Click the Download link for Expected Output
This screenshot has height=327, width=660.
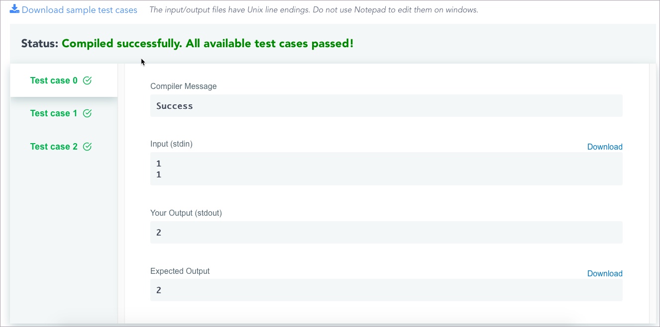pos(605,273)
